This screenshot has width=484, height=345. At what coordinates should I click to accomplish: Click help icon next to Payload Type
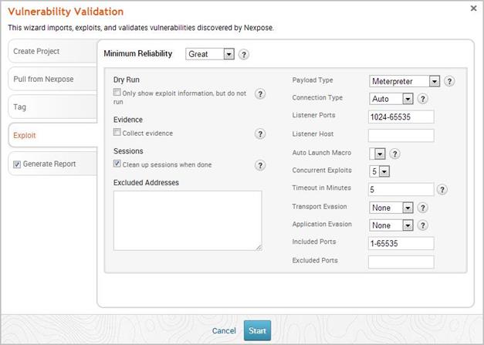(x=449, y=81)
